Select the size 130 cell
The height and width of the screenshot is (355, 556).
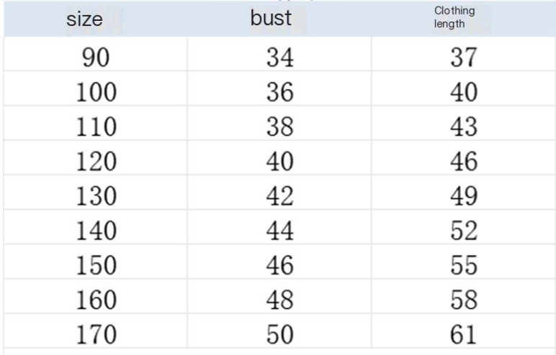click(x=96, y=196)
